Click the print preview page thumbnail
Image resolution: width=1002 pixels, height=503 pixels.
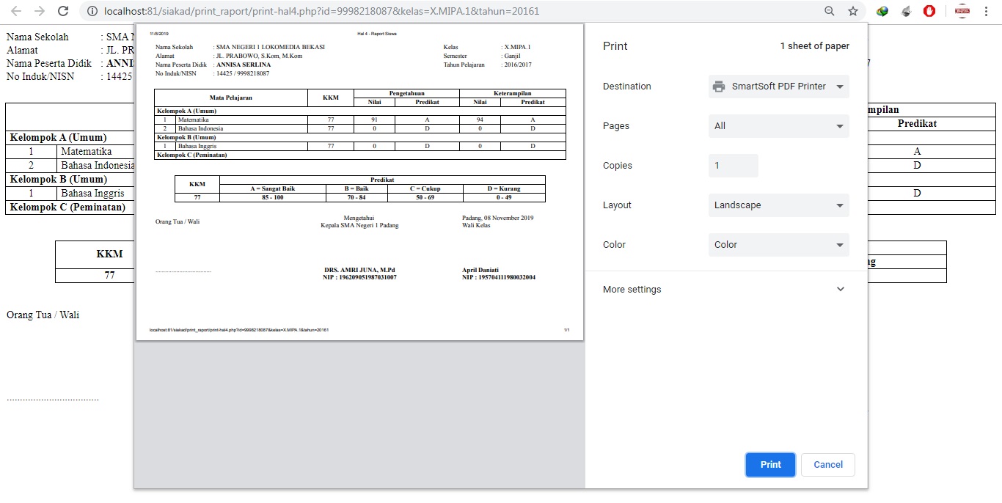(359, 182)
